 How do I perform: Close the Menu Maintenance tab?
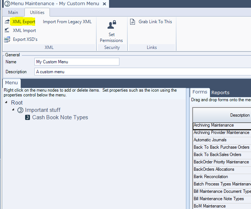pyautogui.click(x=104, y=4)
